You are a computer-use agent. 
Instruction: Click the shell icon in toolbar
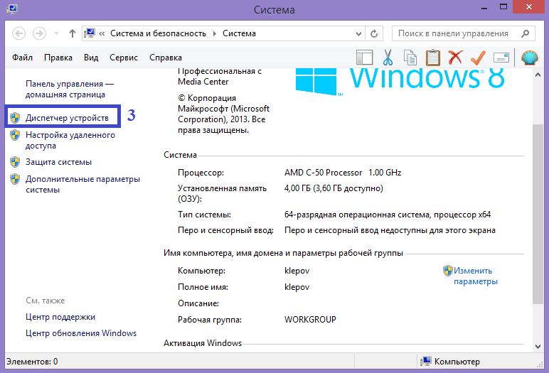pyautogui.click(x=529, y=58)
